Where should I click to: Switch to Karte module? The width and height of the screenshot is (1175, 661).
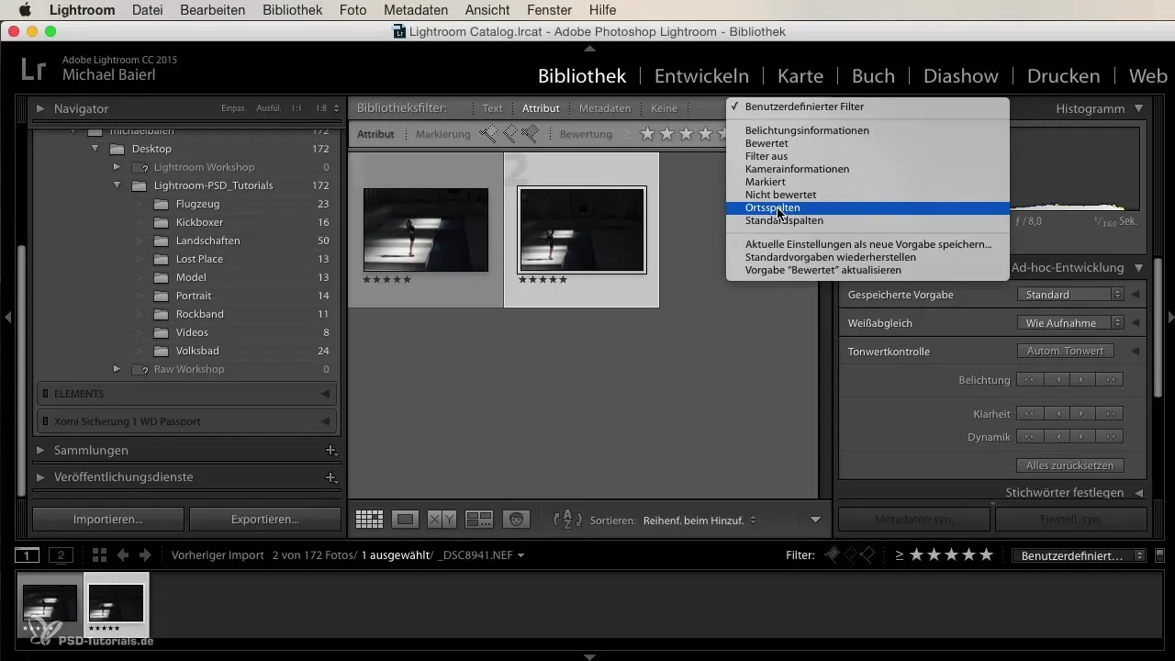800,76
